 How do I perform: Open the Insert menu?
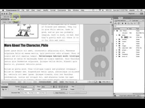coord(39,10)
